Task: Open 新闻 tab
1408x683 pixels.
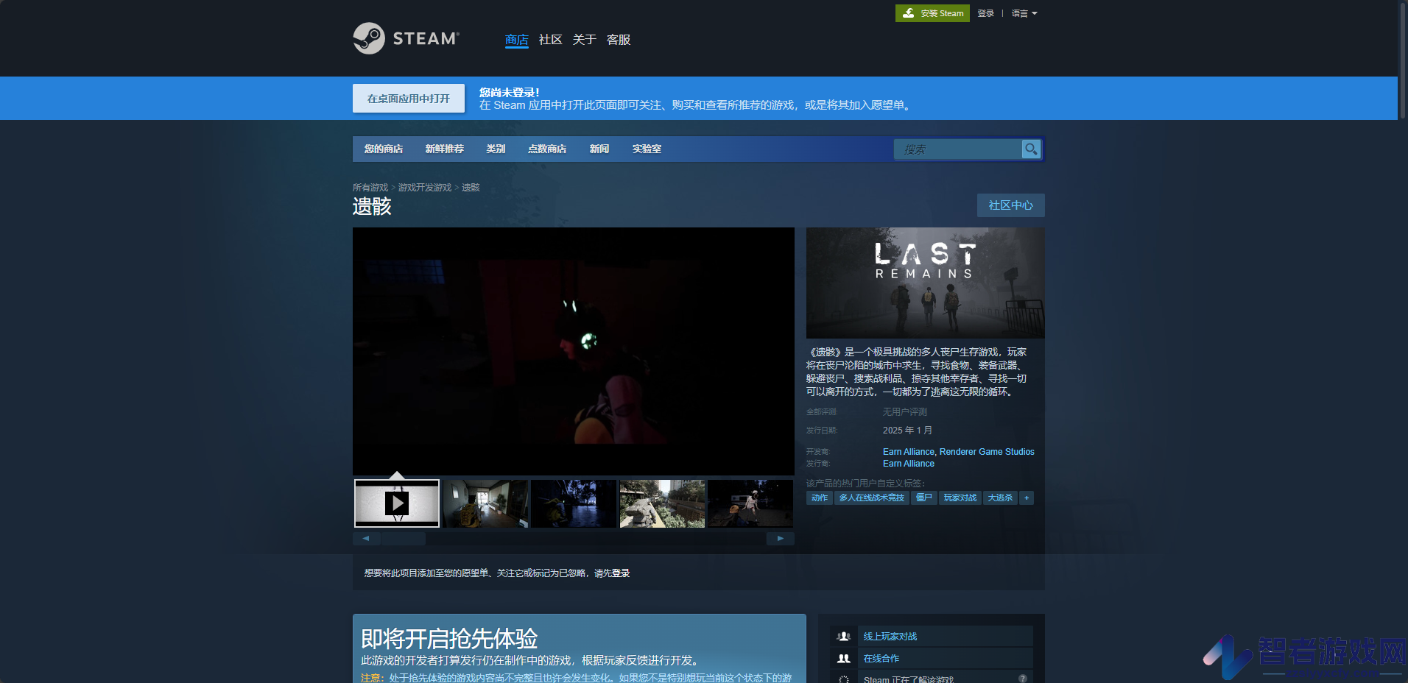Action: (x=599, y=149)
